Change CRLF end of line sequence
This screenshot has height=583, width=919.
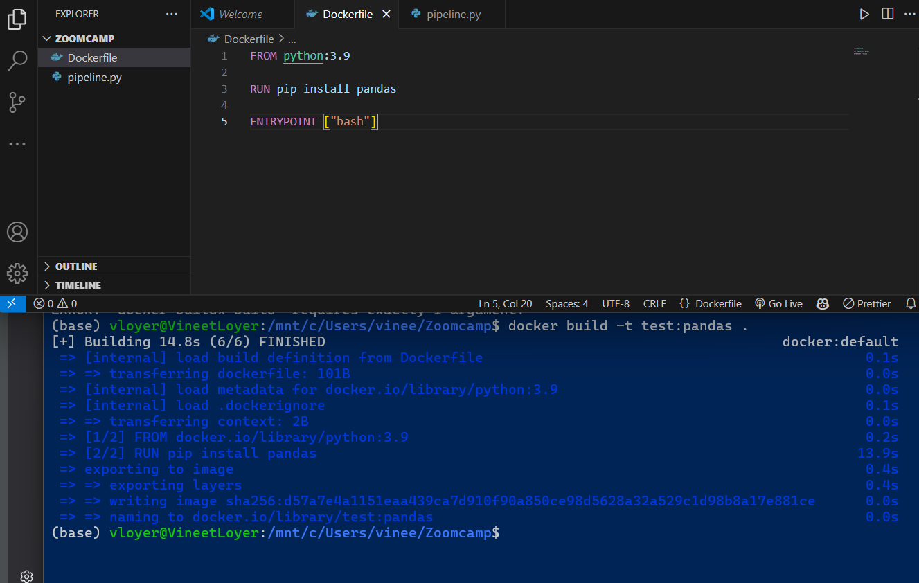(x=654, y=303)
